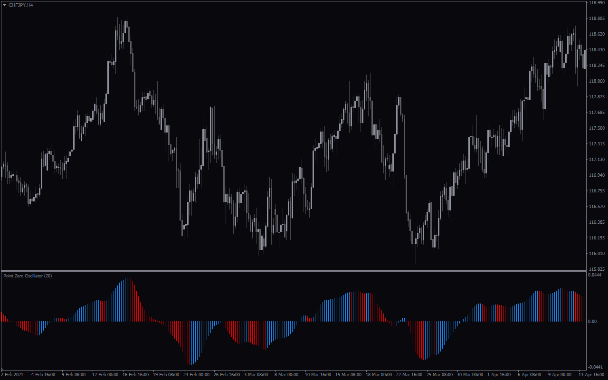Select the Point Zero Oscillator (20) label

(x=28, y=275)
